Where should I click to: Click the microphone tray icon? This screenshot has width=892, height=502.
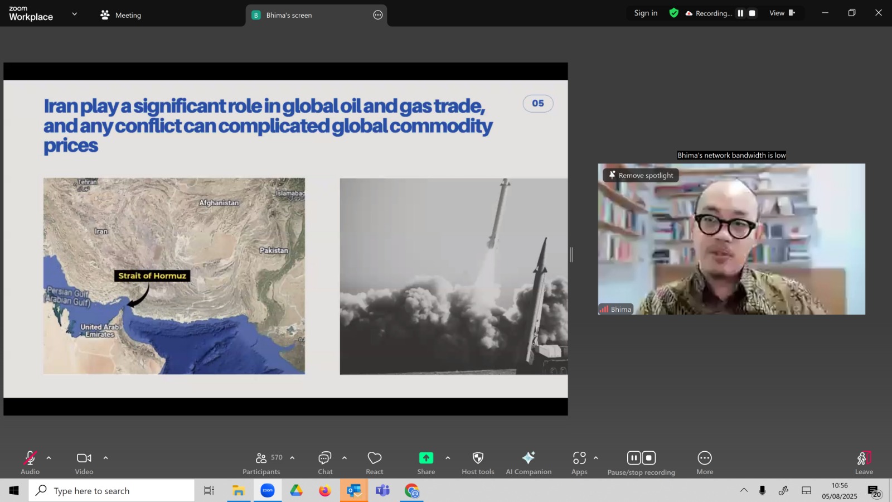tap(762, 490)
